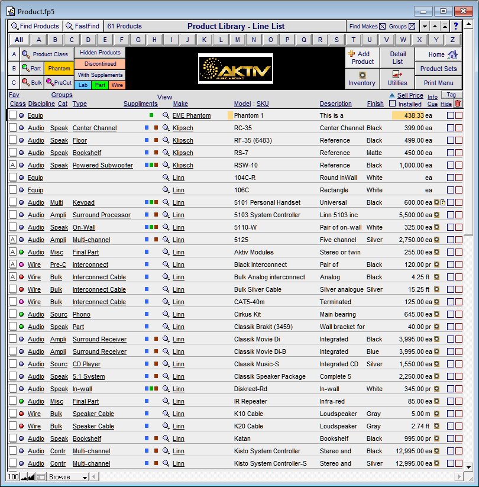
Task: Click class circle on Aktiv Modules row
Action: [21, 252]
